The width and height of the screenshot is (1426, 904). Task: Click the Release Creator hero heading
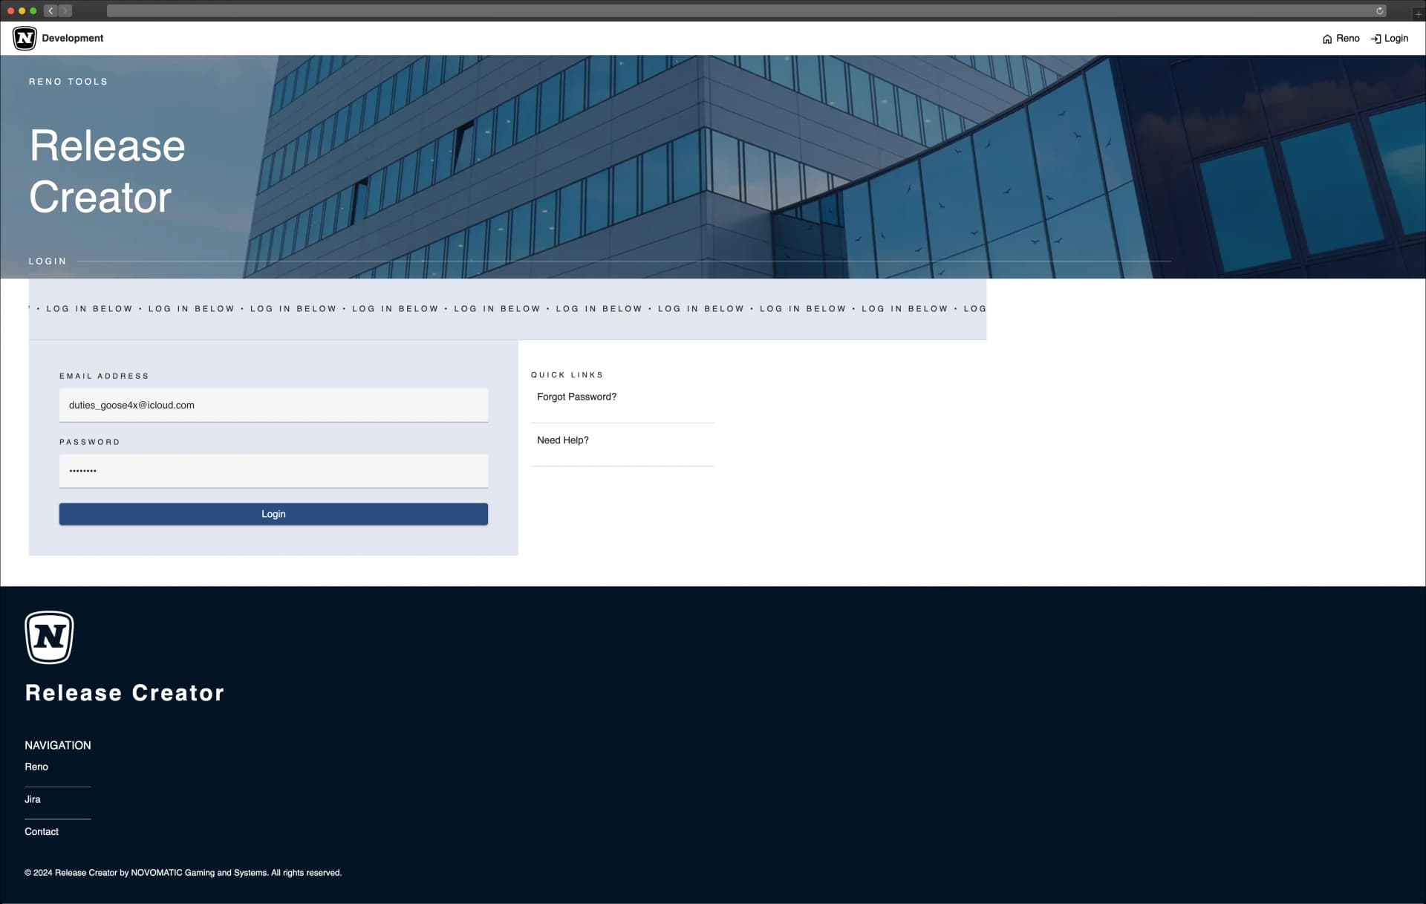tap(107, 171)
